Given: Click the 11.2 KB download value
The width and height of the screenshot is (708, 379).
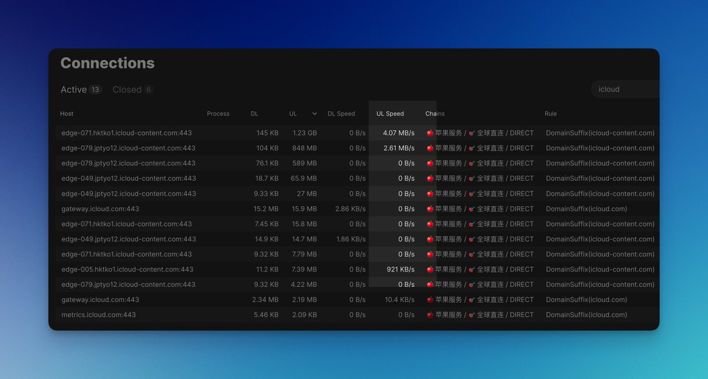Looking at the screenshot, I should (x=267, y=269).
